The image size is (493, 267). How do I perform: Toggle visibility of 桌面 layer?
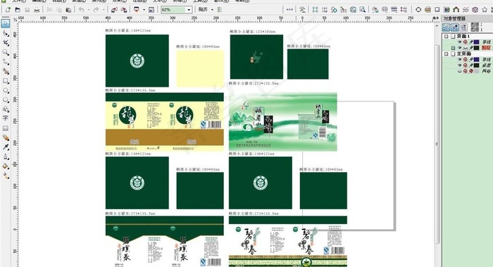pos(460,66)
